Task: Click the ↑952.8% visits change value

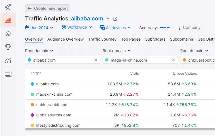Action: click(130, 125)
